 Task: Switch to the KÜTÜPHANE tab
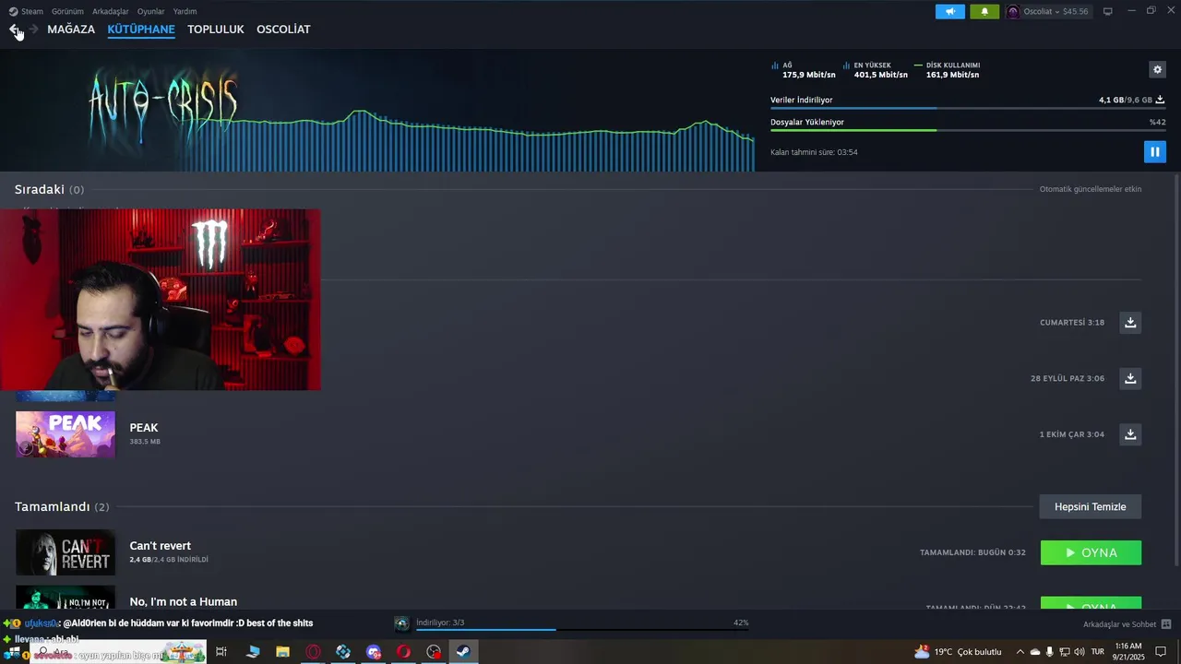point(141,30)
